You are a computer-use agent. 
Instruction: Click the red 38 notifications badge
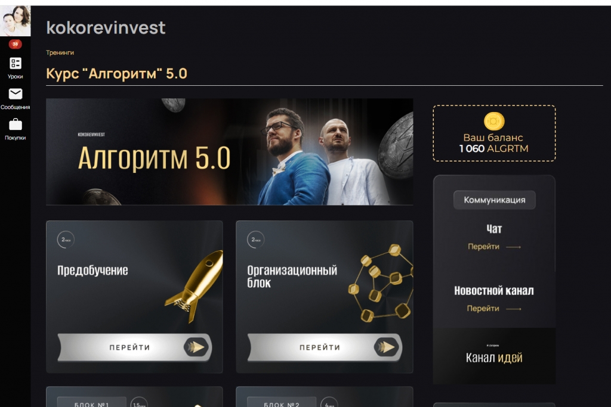[x=15, y=44]
